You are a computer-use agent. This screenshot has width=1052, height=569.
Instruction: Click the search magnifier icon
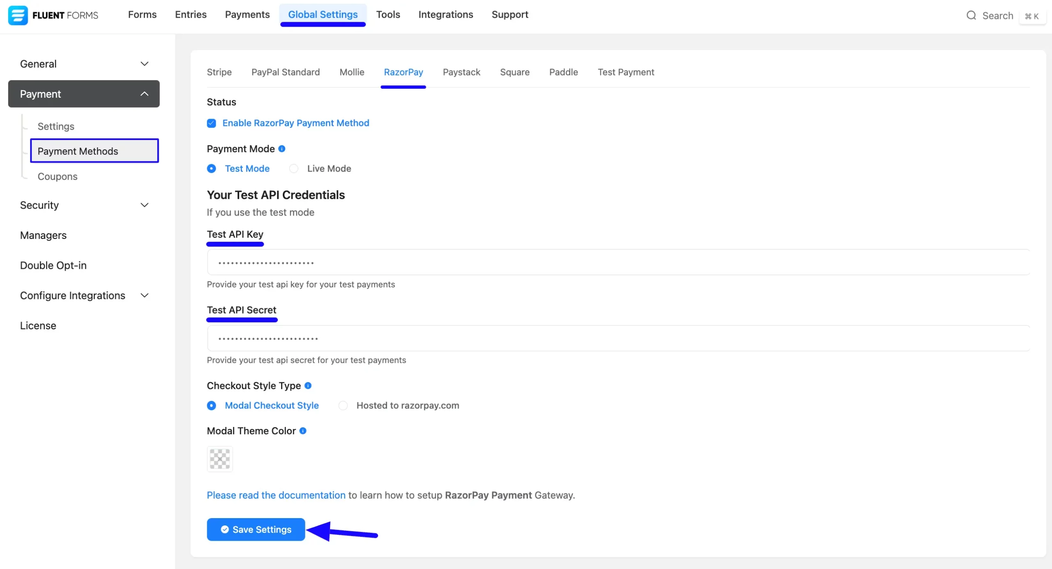[x=971, y=16]
